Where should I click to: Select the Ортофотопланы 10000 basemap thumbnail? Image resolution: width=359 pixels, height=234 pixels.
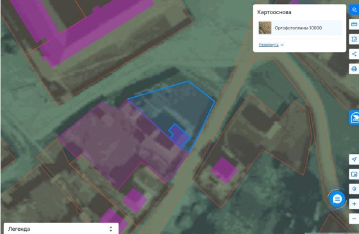click(x=265, y=28)
